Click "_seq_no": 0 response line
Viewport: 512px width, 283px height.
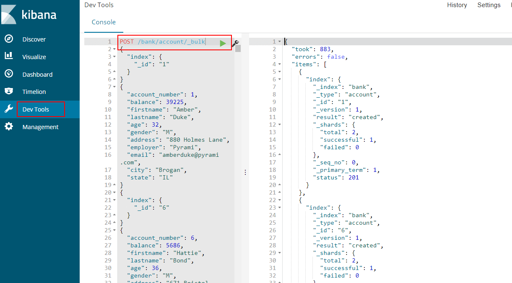pos(336,162)
